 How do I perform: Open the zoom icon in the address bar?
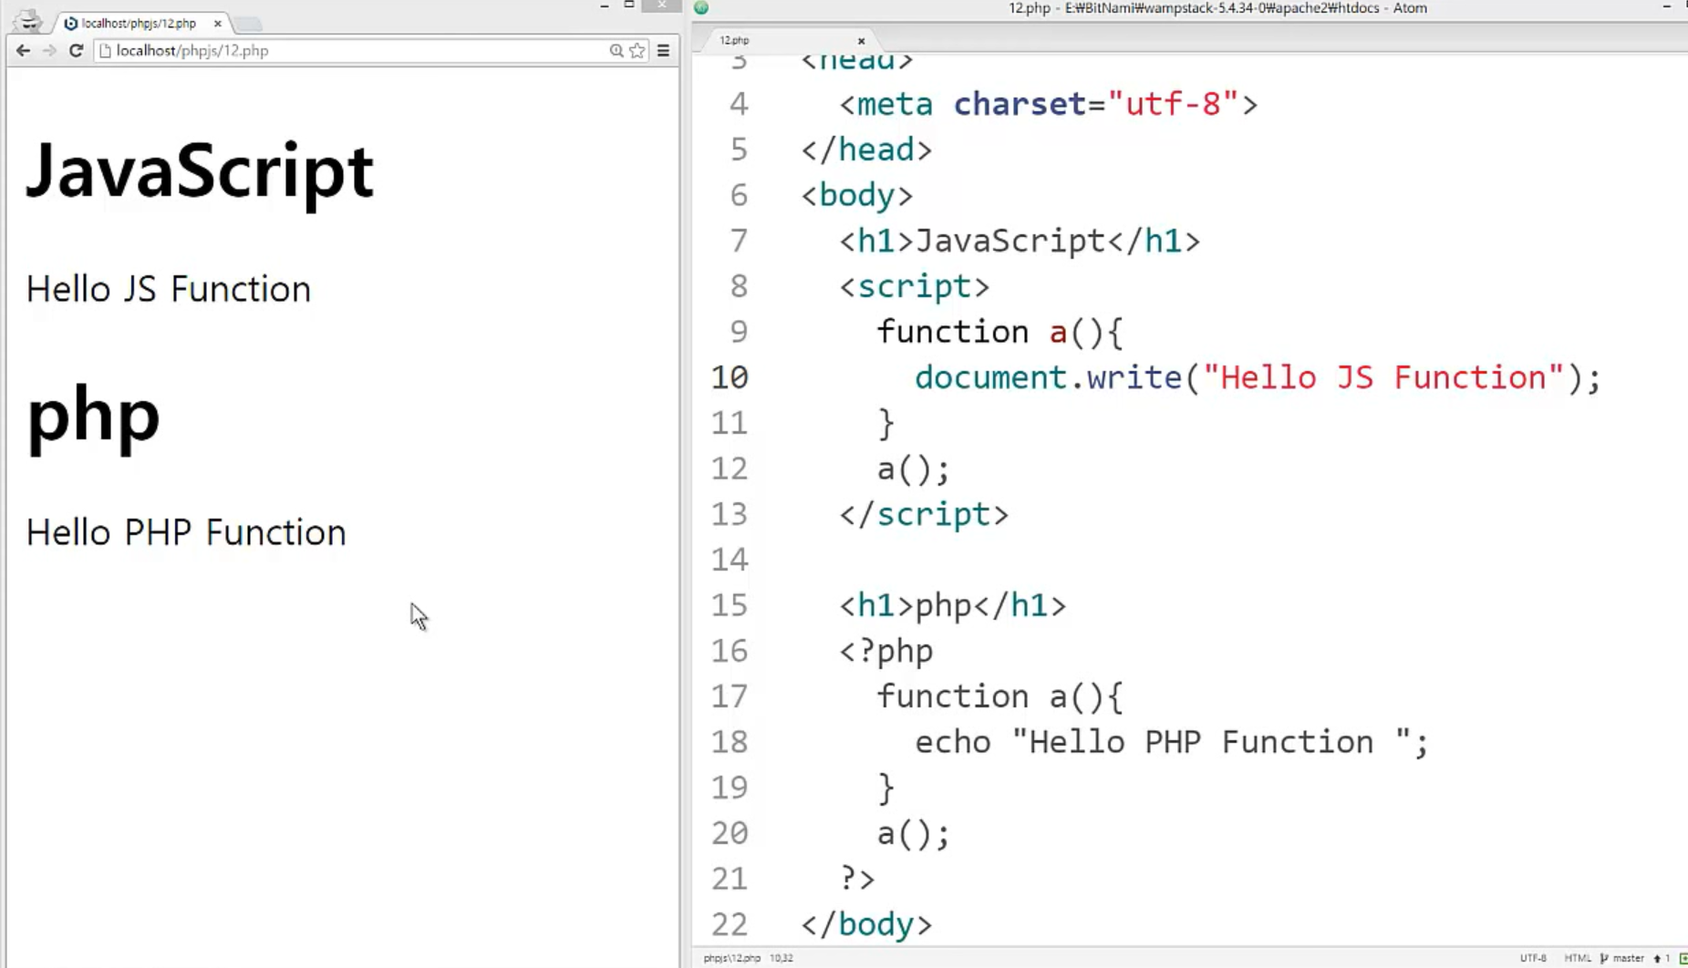[616, 51]
